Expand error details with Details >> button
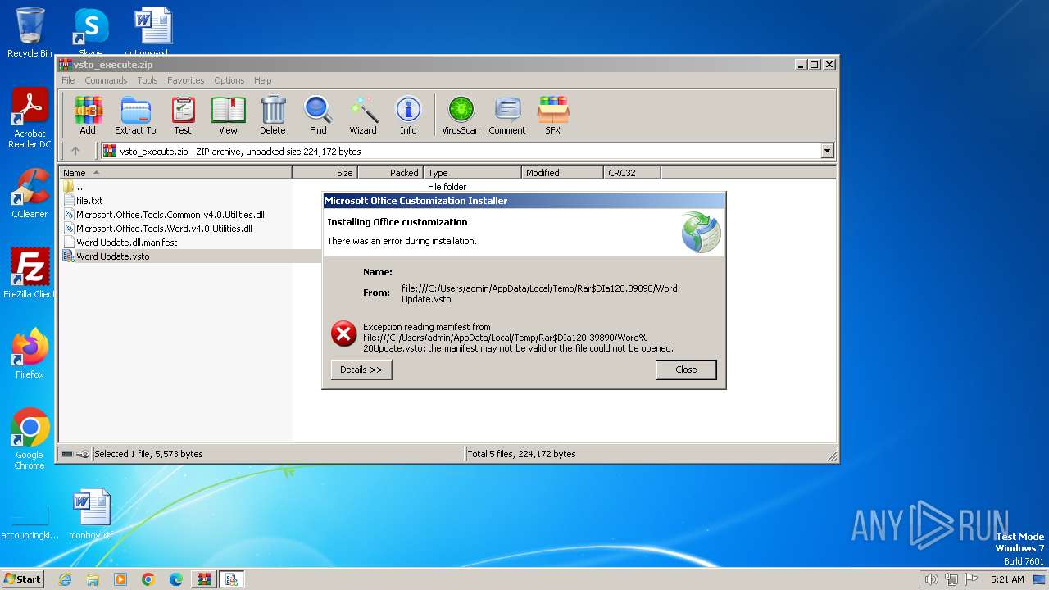Viewport: 1049px width, 590px height. click(361, 370)
